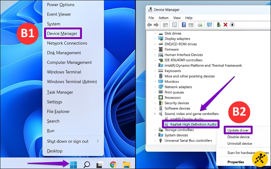Click the Monitors device icon

coord(161,81)
